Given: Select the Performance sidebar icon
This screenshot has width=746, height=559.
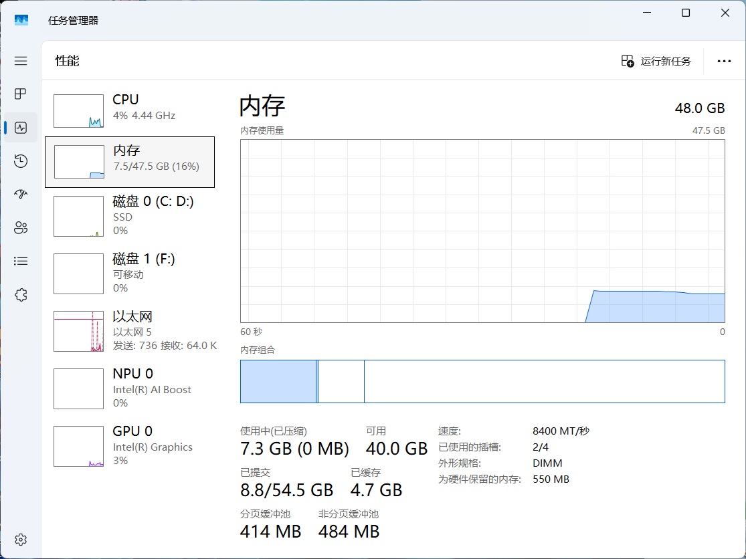Looking at the screenshot, I should click(21, 128).
